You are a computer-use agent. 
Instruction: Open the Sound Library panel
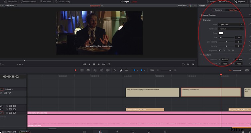63,2
